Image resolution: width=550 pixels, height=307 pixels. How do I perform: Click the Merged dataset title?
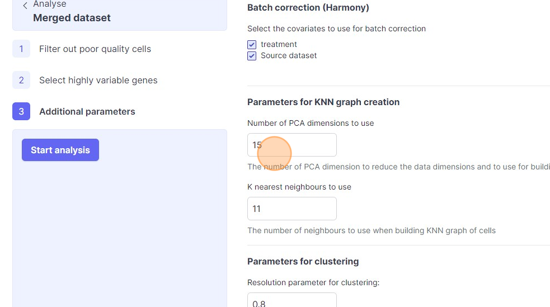tap(72, 18)
